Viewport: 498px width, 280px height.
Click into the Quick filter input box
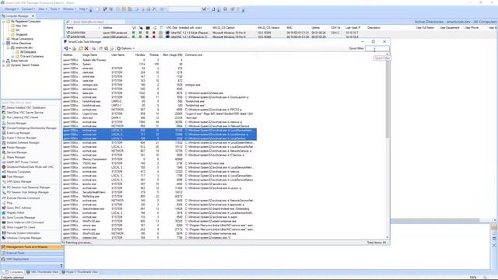click(x=377, y=48)
